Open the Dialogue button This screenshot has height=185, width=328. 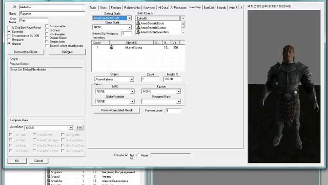67,52
